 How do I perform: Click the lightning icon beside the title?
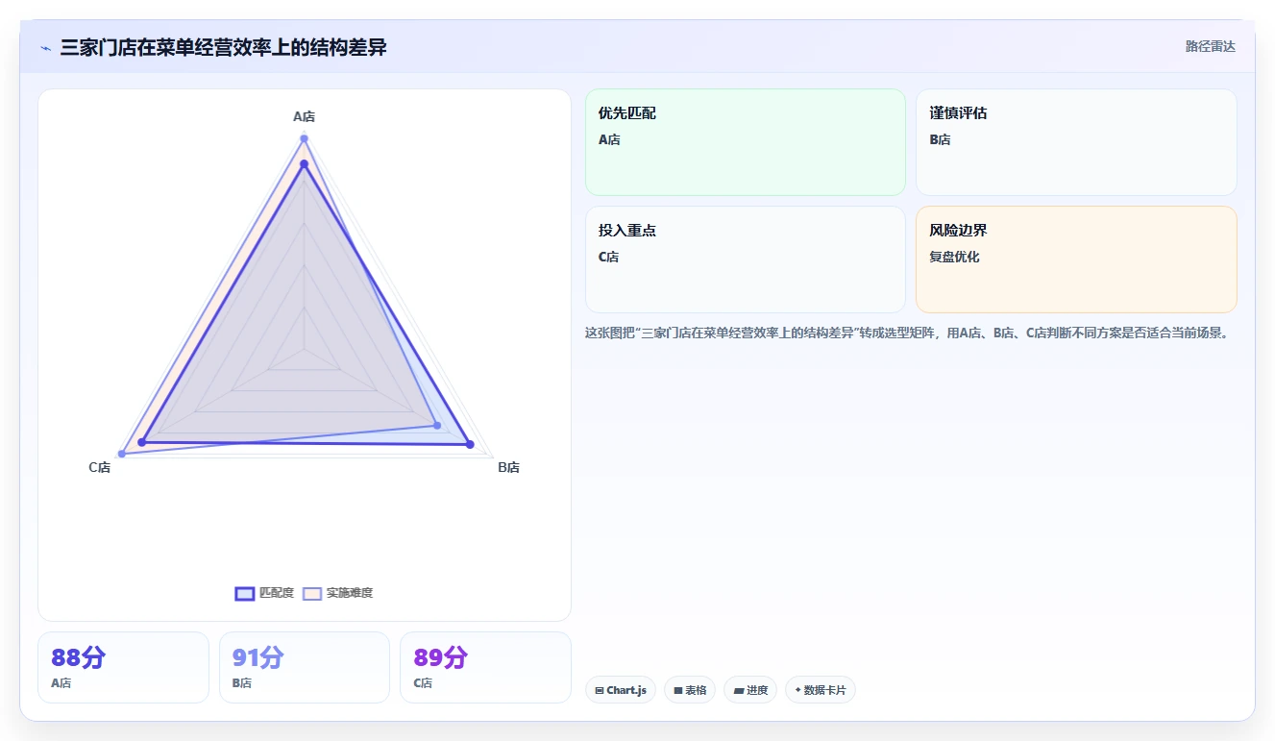point(45,48)
